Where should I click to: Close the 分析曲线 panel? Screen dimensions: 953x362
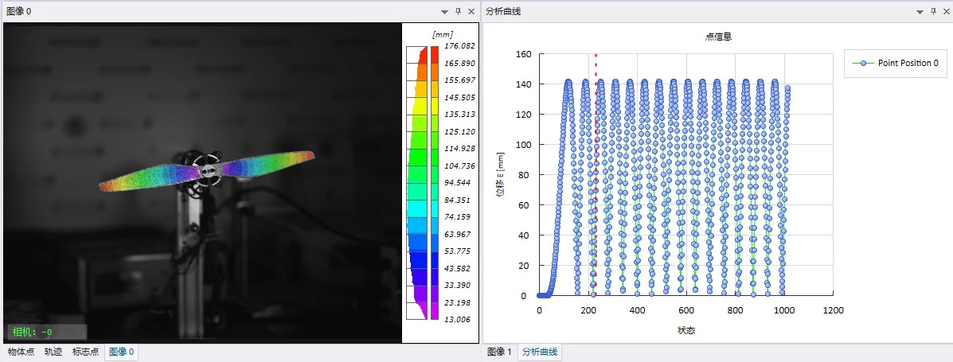coord(946,12)
